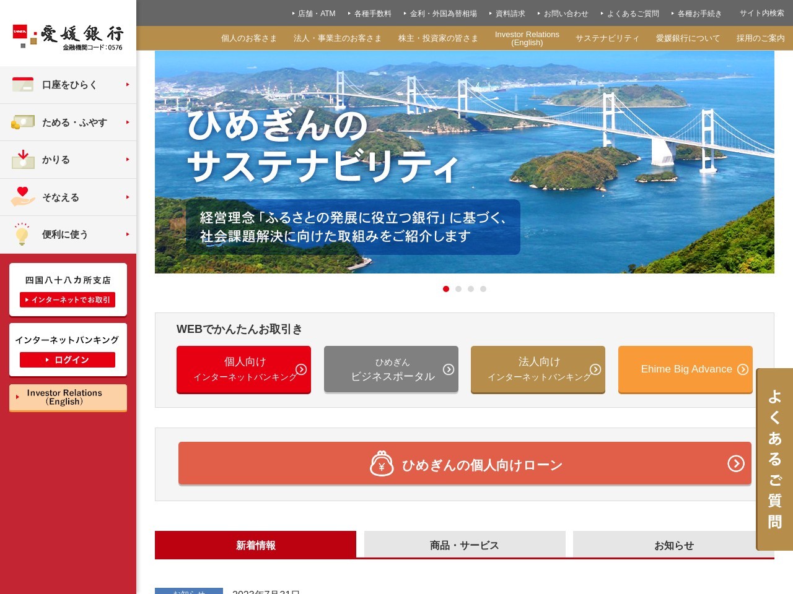The image size is (793, 594).
Task: Expand the そなえる menu arrow
Action: click(128, 197)
